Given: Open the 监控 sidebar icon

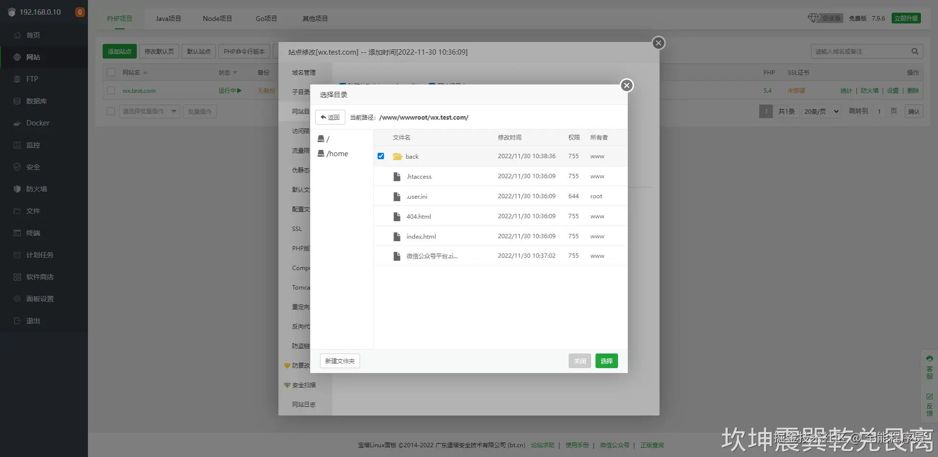Looking at the screenshot, I should pyautogui.click(x=17, y=145).
